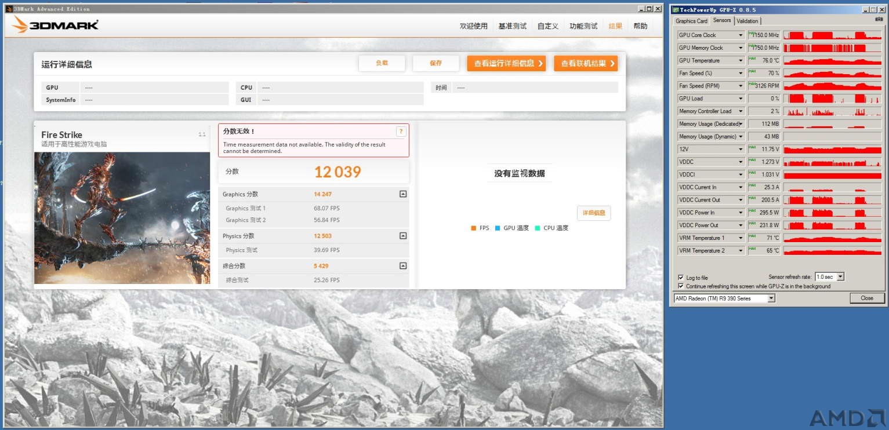Click the Fire Strike preview thumbnail

point(122,218)
